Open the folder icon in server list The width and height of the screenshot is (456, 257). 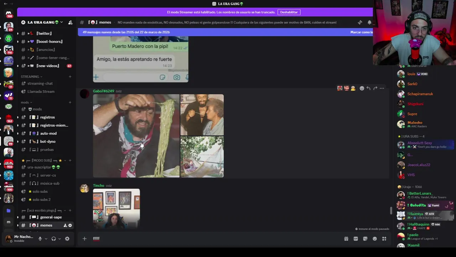(x=9, y=211)
